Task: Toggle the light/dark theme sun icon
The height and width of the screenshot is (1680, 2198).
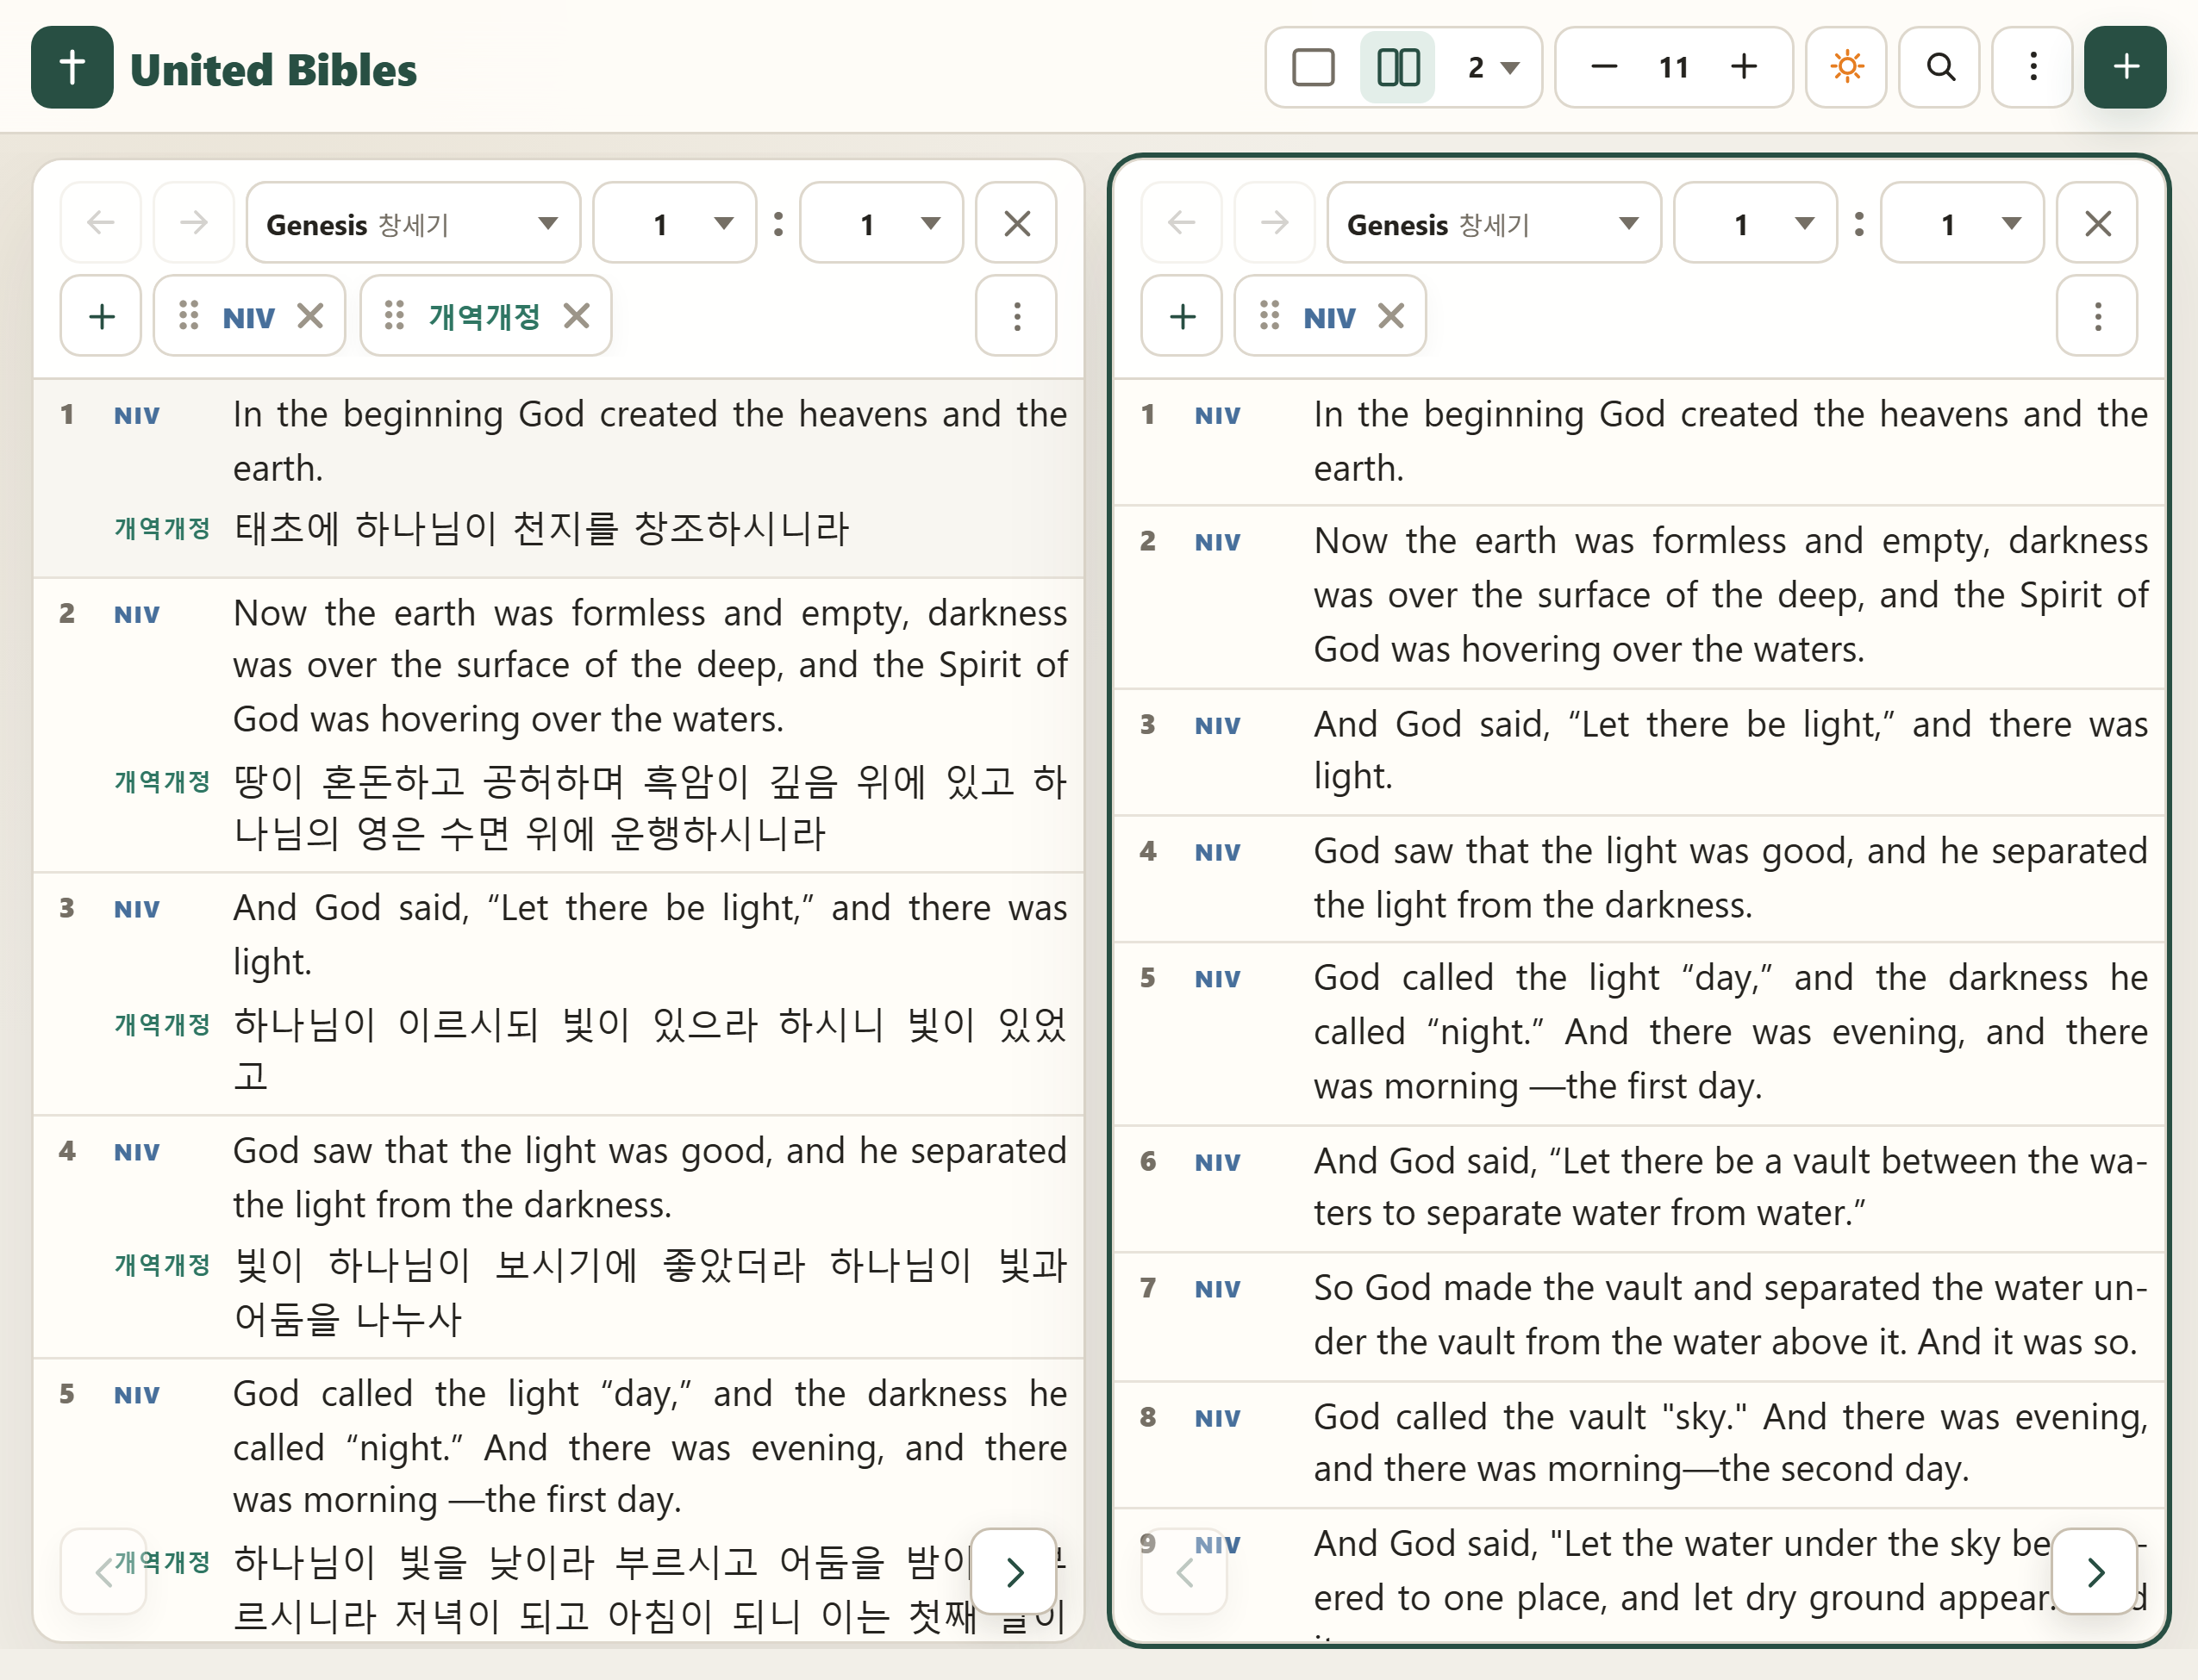Action: pyautogui.click(x=1845, y=67)
